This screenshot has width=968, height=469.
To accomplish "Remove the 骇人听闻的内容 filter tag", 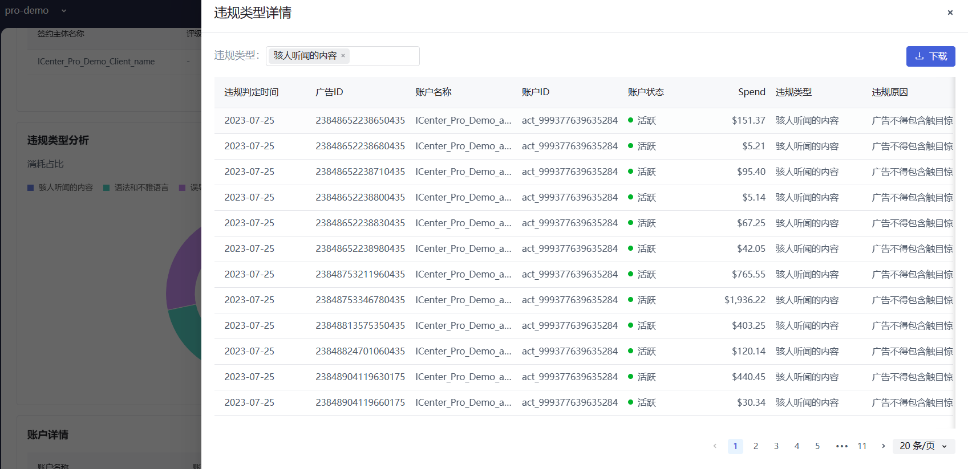I will point(343,56).
